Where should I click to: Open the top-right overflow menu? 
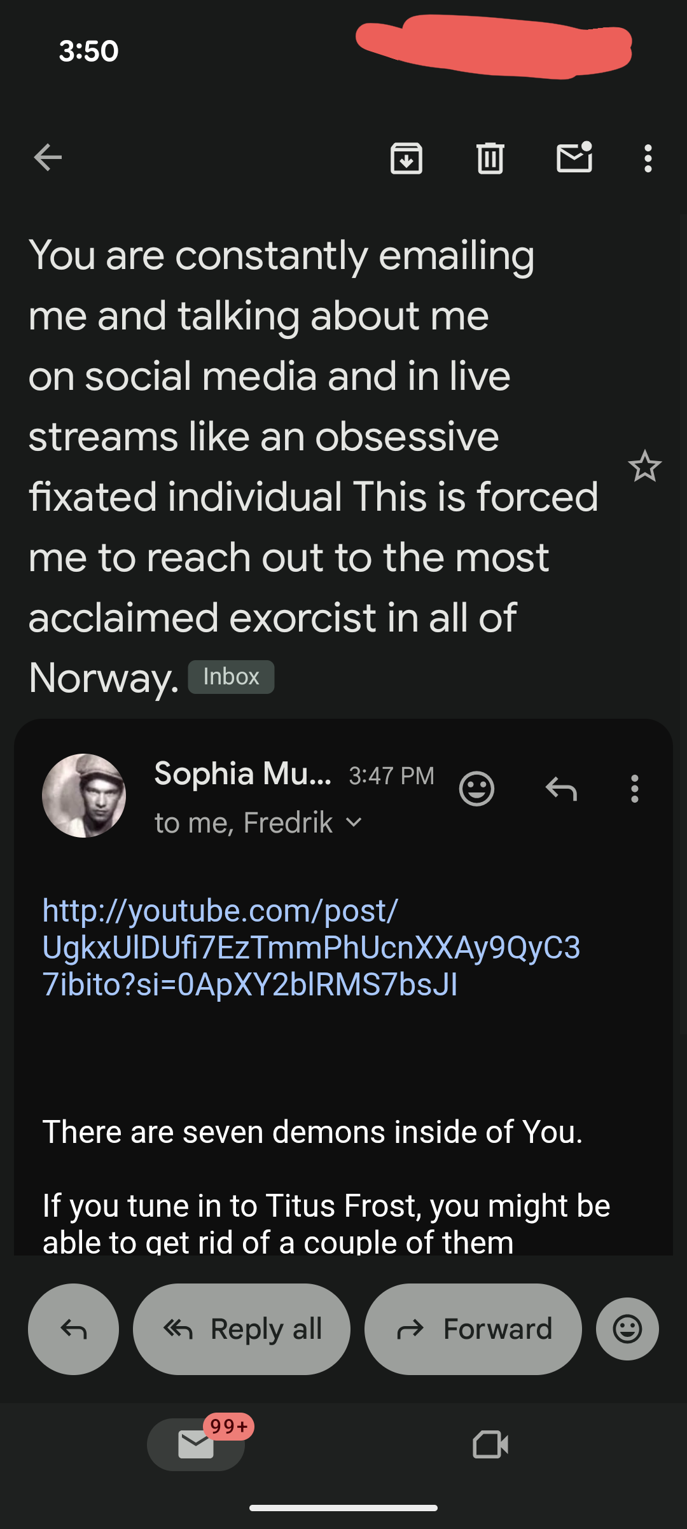click(648, 158)
